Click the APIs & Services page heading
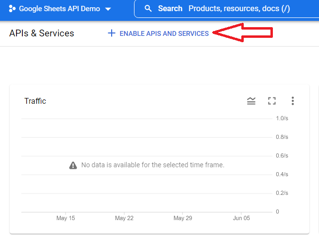The height and width of the screenshot is (240, 319). point(42,33)
